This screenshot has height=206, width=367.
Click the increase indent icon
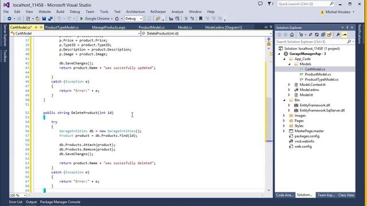coord(177,18)
